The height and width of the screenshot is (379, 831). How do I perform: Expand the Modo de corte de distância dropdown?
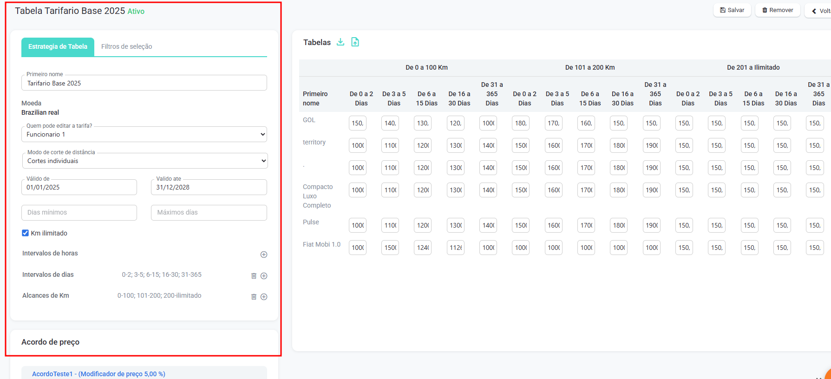click(144, 161)
